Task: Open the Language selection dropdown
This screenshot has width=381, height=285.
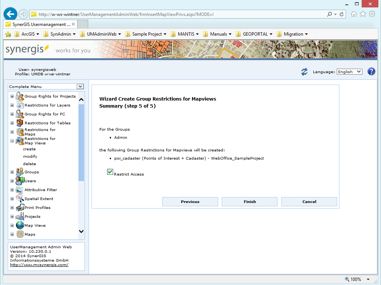Action: click(x=349, y=72)
